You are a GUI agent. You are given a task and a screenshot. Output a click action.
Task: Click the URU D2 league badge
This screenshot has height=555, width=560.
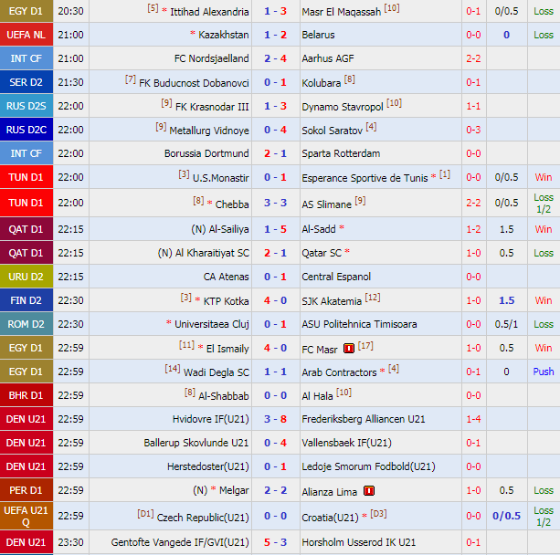[26, 277]
